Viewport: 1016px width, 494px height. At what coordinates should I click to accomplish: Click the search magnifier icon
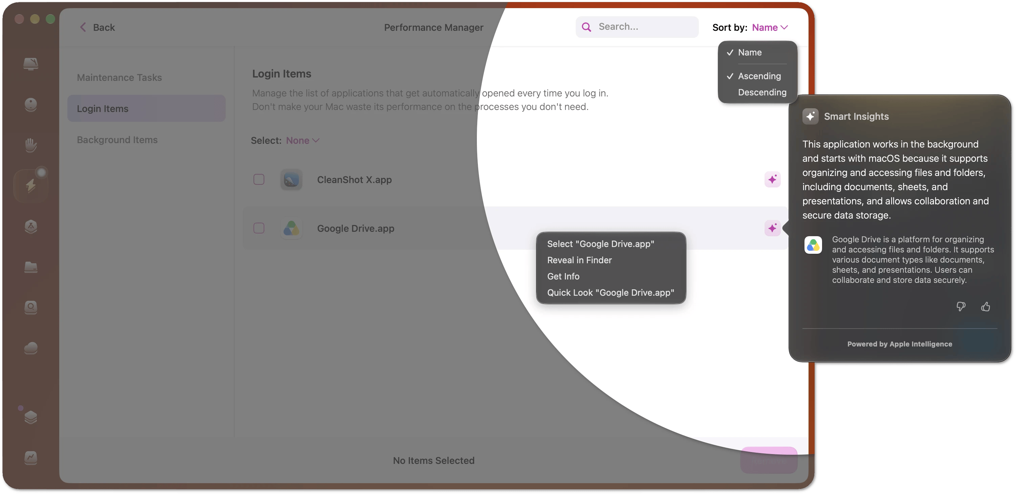[587, 27]
